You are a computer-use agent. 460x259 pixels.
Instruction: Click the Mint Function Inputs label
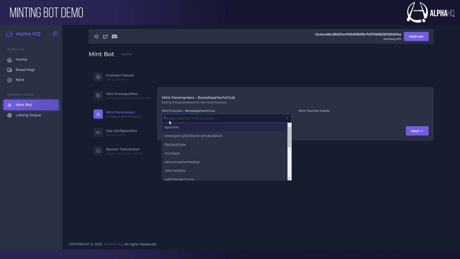click(314, 111)
